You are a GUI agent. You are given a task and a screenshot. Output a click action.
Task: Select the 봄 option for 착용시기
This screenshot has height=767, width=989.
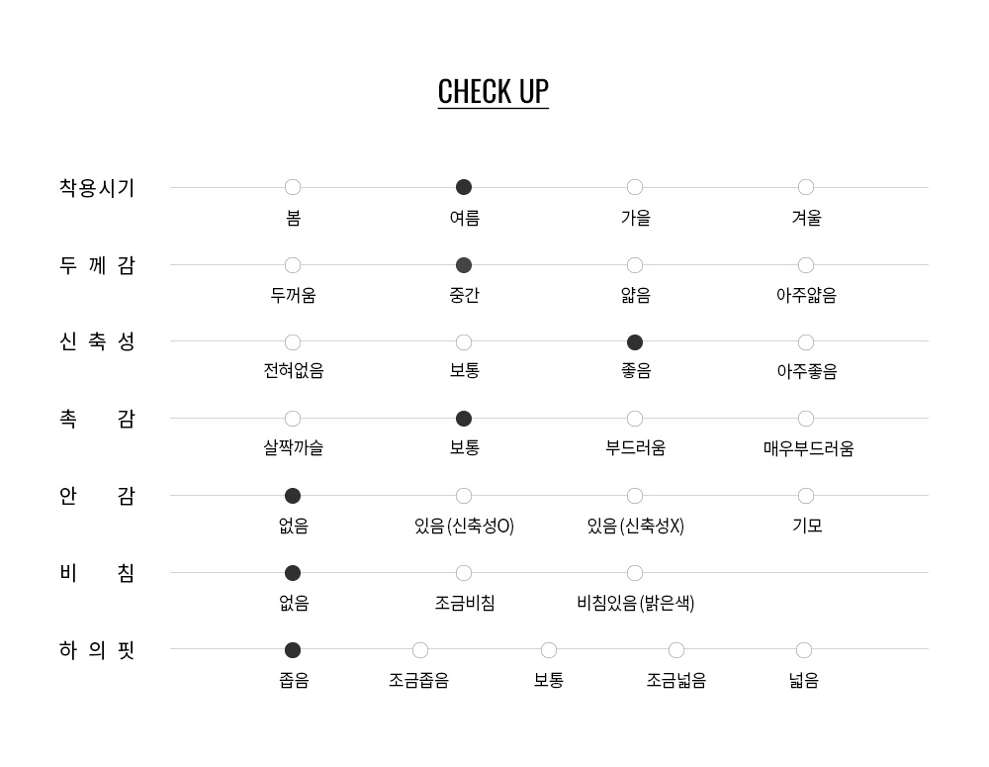pyautogui.click(x=293, y=187)
